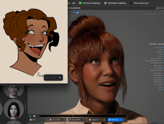This screenshot has height=124, width=164.
Task: Click the Rotate Lights hotkey row
Action: (x=159, y=66)
